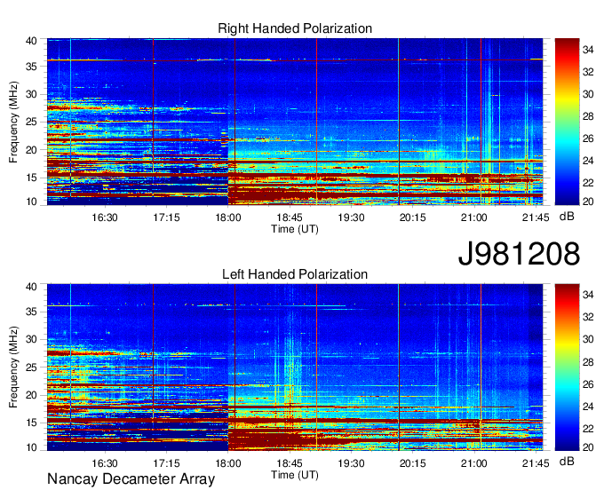
Task: Click 18:00 tick label on upper plot
Action: tap(227, 217)
